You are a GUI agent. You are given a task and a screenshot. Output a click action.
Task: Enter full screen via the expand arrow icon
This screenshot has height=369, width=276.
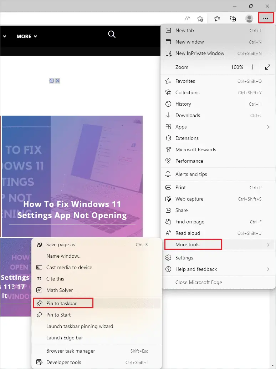267,67
